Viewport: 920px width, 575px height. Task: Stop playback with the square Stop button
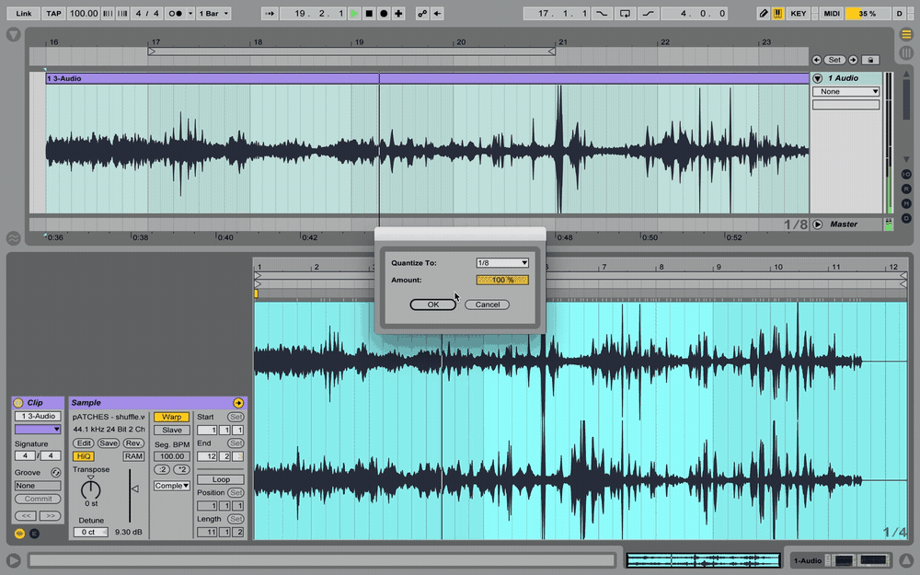(369, 14)
